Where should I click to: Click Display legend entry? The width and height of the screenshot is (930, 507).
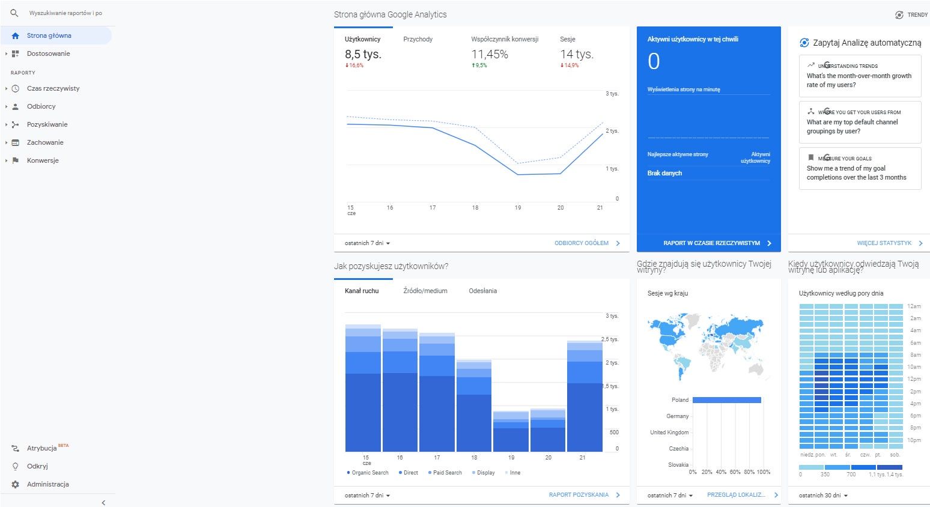[484, 473]
